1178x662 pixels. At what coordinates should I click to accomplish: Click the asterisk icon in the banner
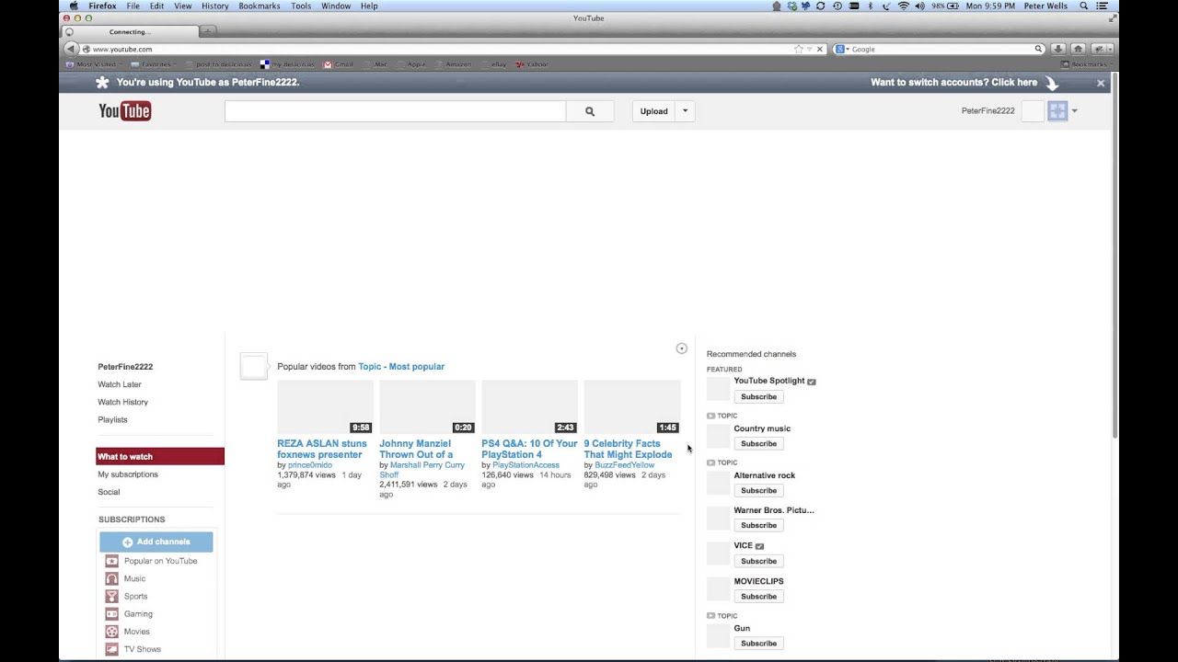[x=102, y=83]
